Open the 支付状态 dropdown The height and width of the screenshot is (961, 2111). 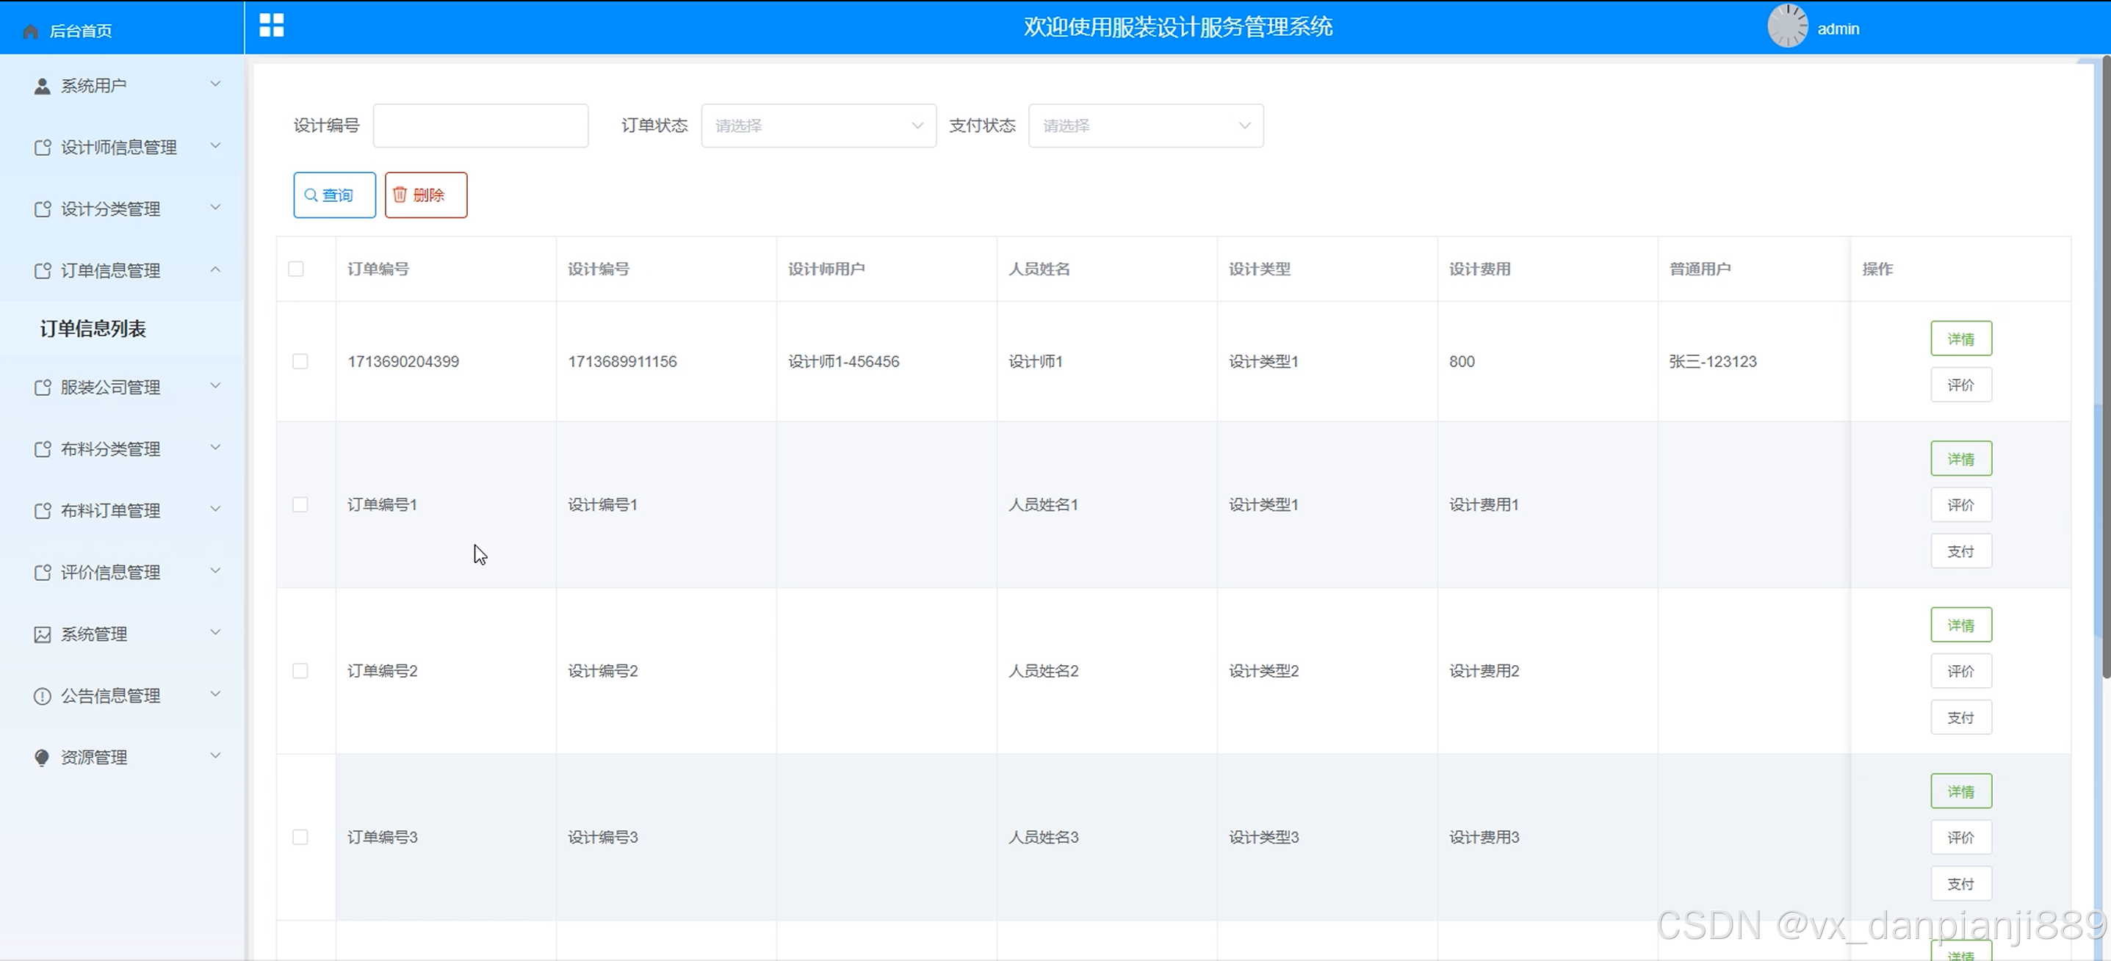(1145, 126)
